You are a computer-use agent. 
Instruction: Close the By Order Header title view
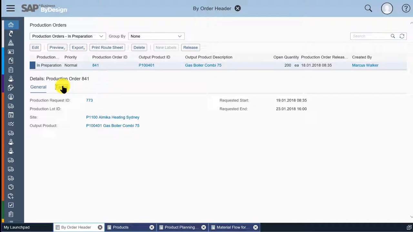[237, 8]
